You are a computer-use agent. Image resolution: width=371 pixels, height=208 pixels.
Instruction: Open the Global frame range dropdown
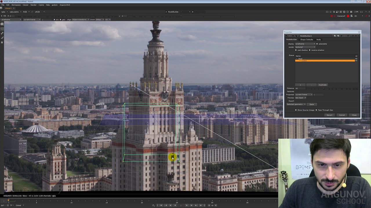click(19, 205)
